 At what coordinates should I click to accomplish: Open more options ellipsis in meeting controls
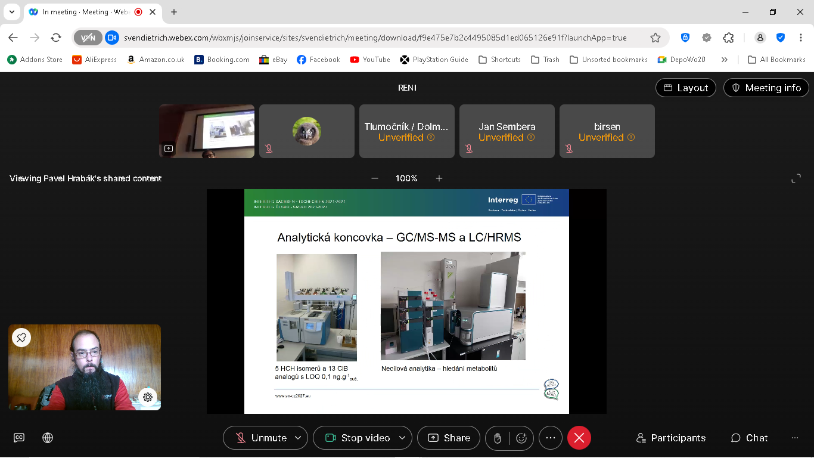coord(550,438)
